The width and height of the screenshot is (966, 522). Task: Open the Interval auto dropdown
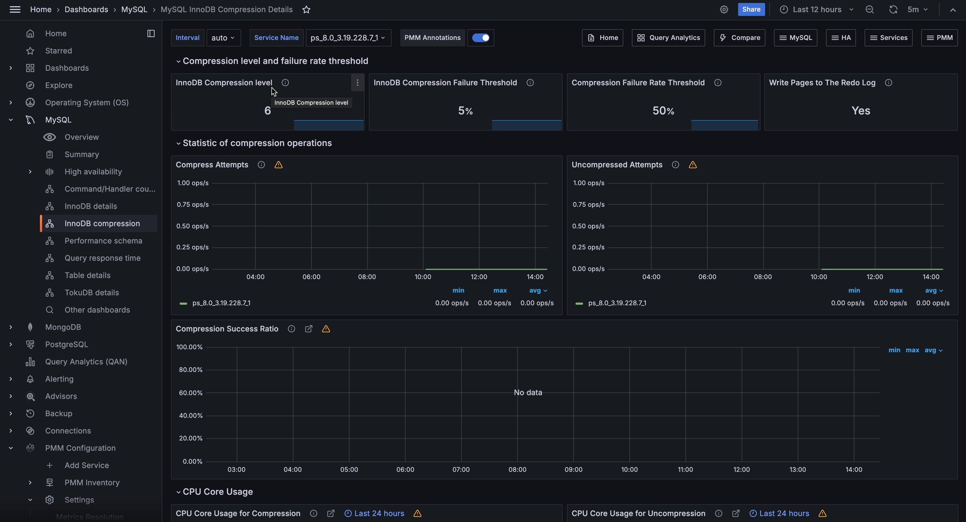[223, 38]
